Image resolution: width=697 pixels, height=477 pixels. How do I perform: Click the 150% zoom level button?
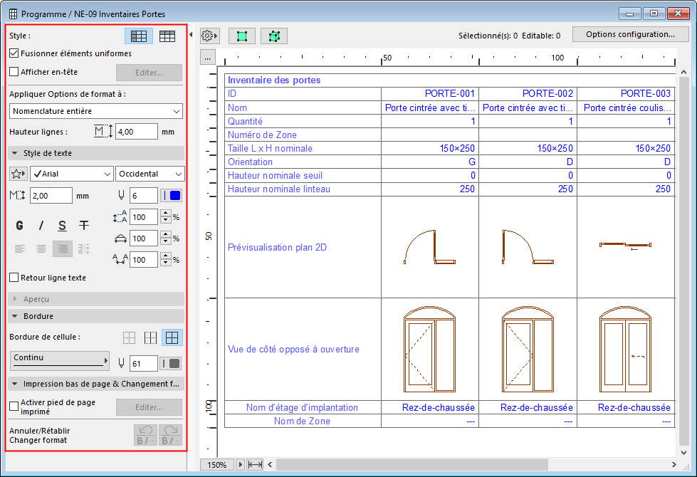(217, 465)
